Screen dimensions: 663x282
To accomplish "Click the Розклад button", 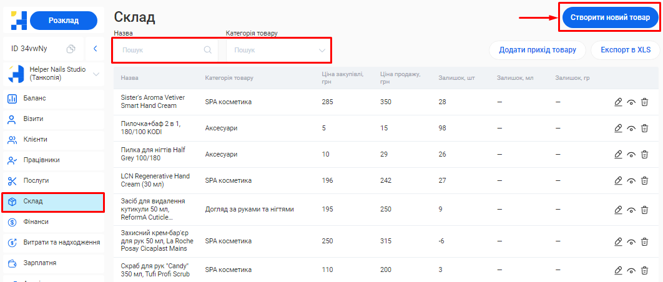I will (x=64, y=21).
